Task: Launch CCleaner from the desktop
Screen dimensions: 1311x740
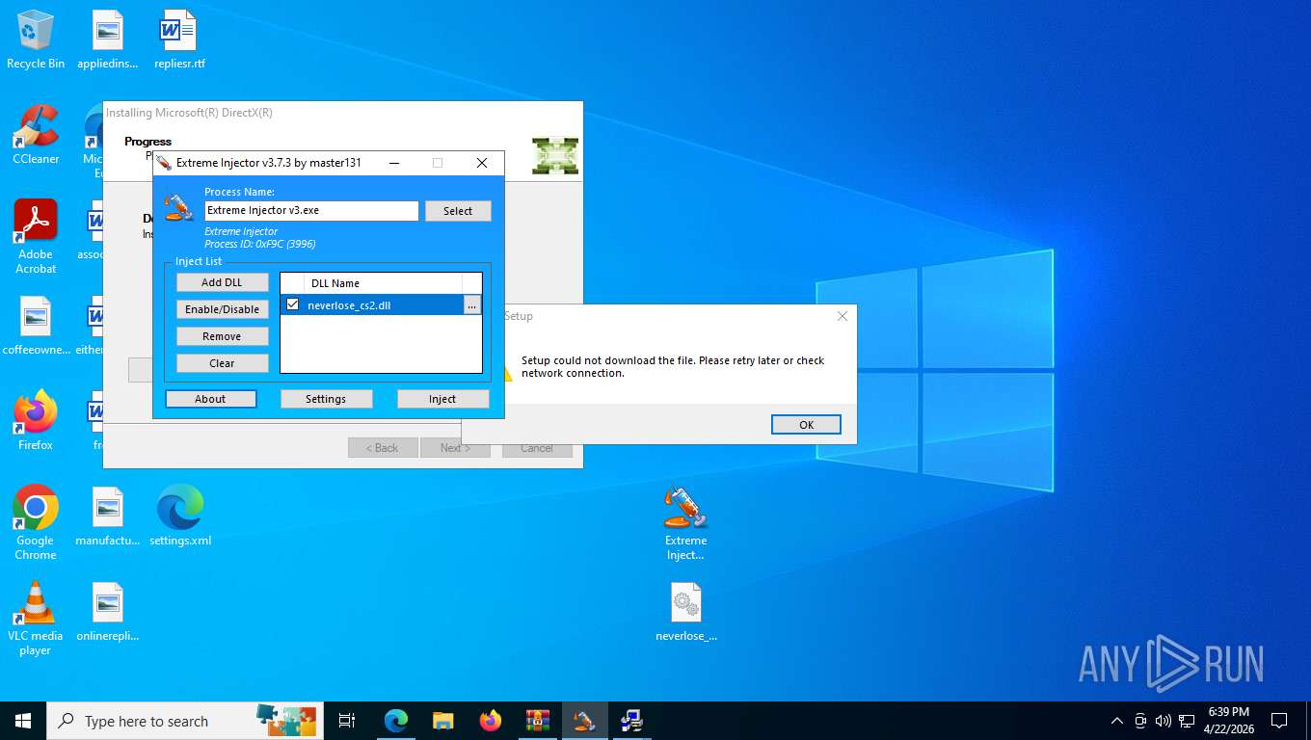Action: point(36,135)
